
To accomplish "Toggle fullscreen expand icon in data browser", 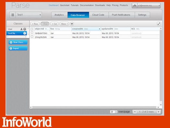I will click(159, 24).
